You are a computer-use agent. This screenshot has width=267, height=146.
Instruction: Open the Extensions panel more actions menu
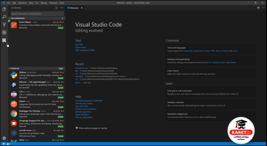62,8
